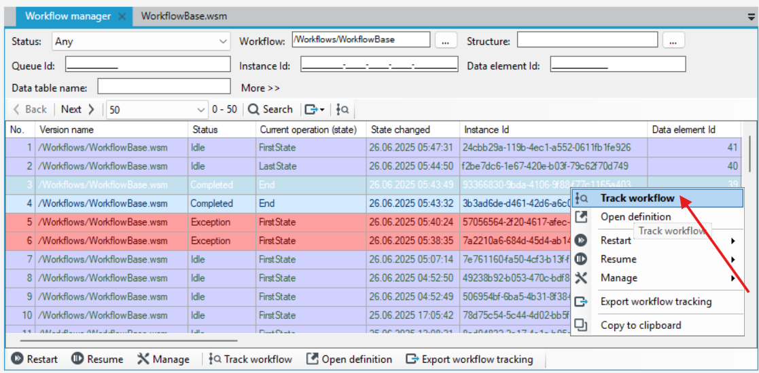Click the Structure input field

(587, 40)
